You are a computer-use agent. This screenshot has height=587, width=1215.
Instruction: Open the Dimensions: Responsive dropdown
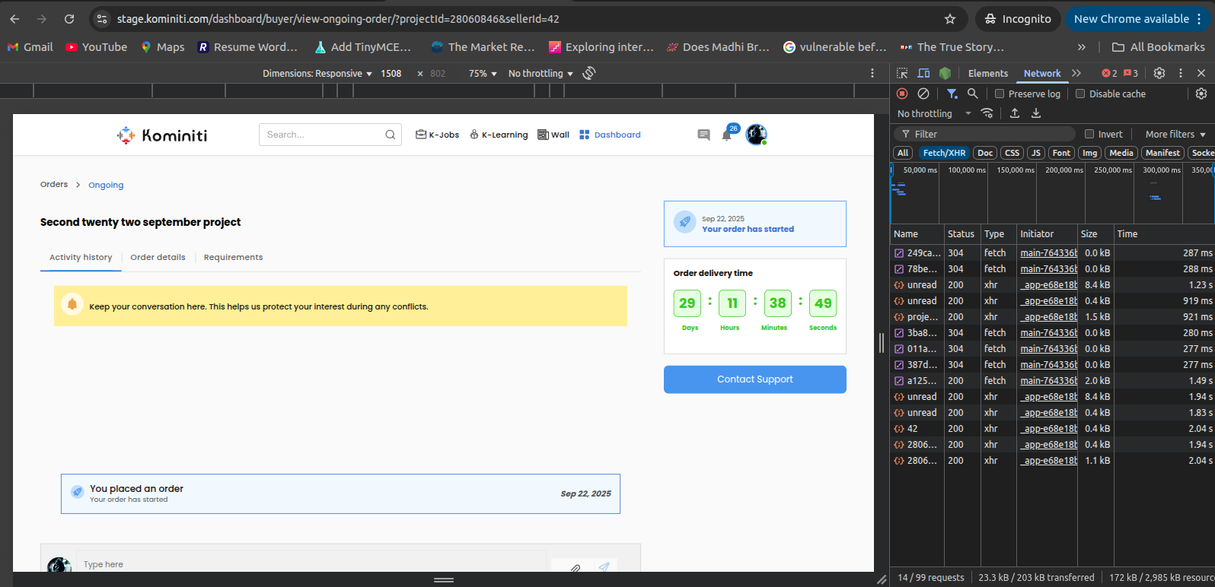(x=317, y=74)
